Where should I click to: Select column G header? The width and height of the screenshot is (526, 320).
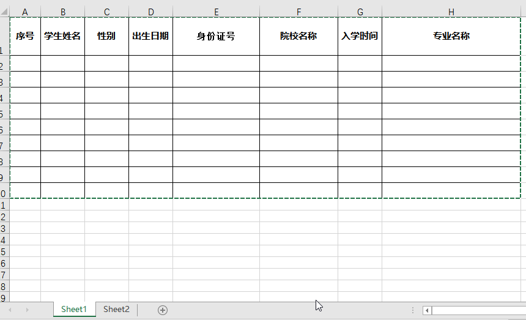click(360, 12)
